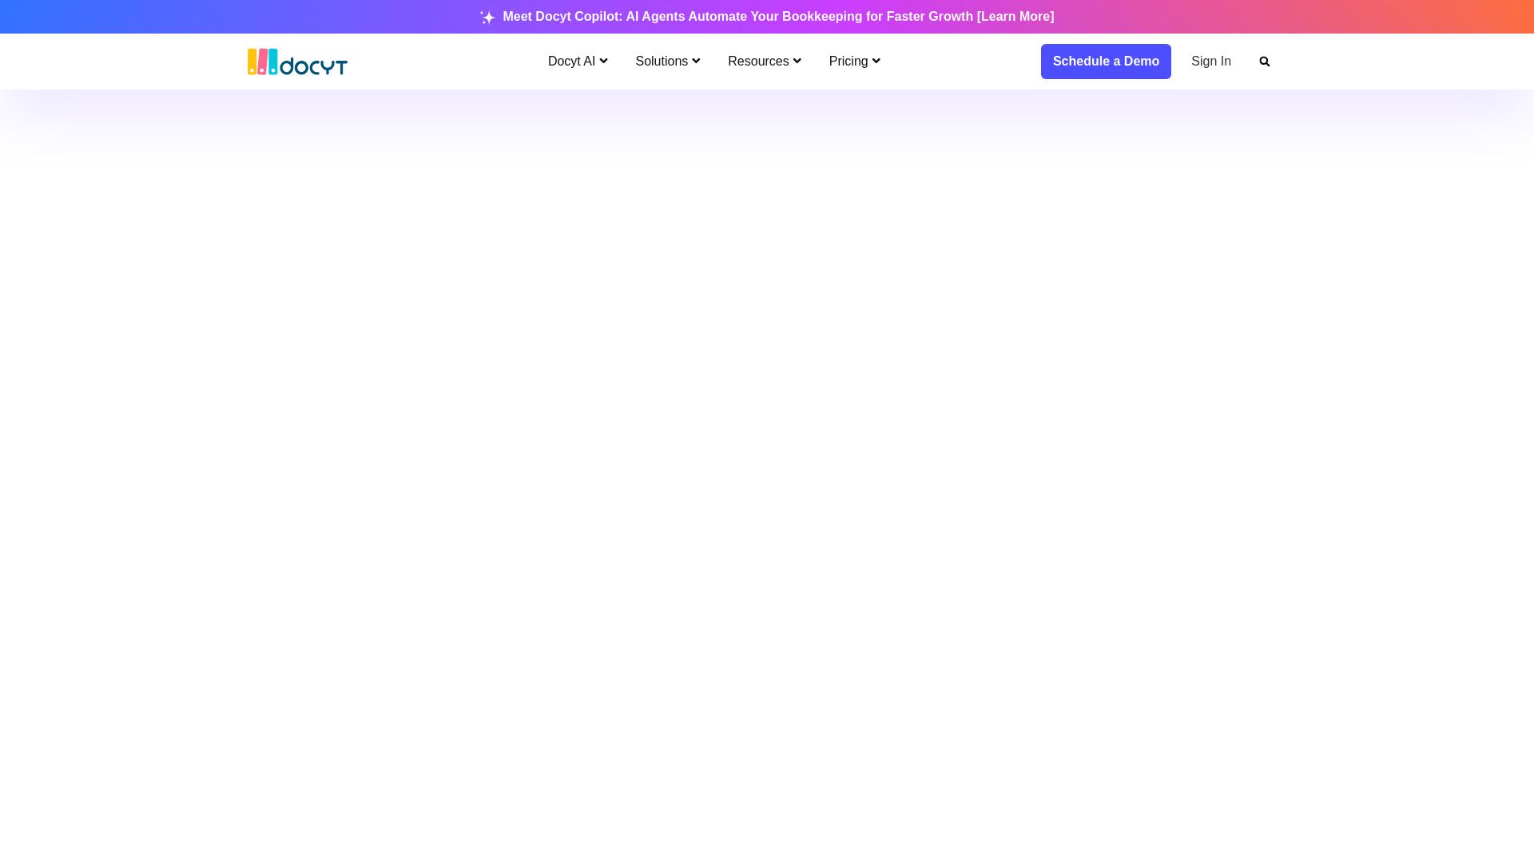Screen dimensions: 1534x863
Task: Open the Solutions menu item
Action: click(x=661, y=62)
